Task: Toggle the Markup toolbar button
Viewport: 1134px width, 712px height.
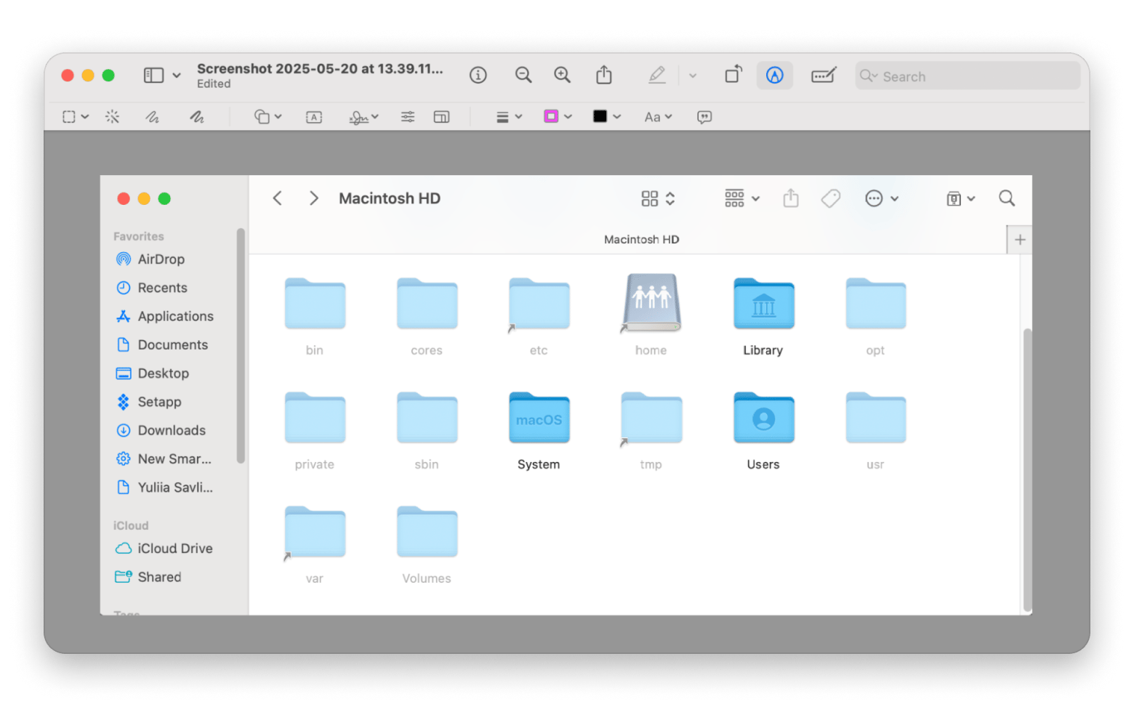Action: click(774, 75)
